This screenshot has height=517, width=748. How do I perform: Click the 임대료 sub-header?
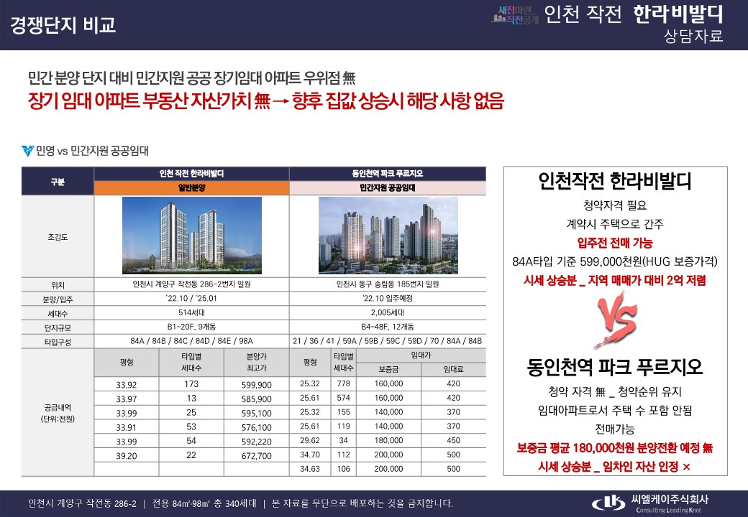coord(454,369)
